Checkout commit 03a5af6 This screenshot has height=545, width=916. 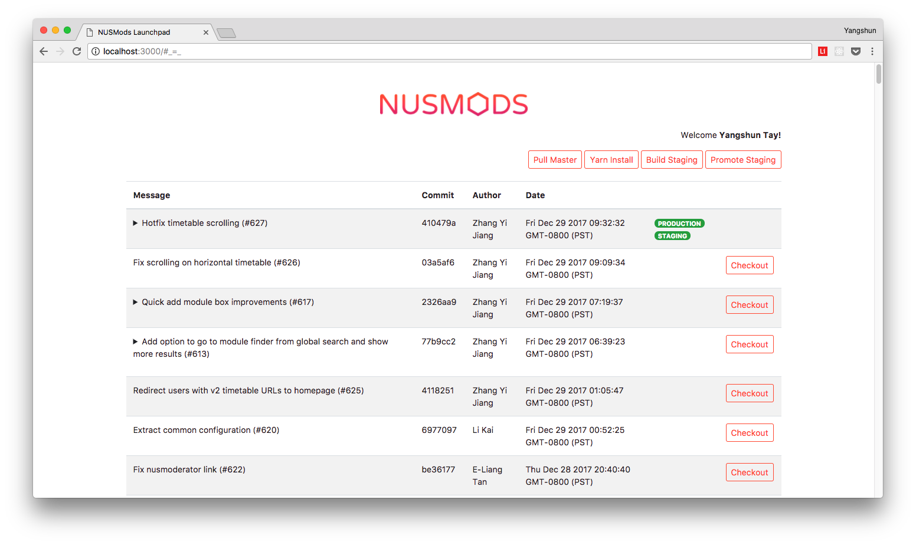click(750, 265)
